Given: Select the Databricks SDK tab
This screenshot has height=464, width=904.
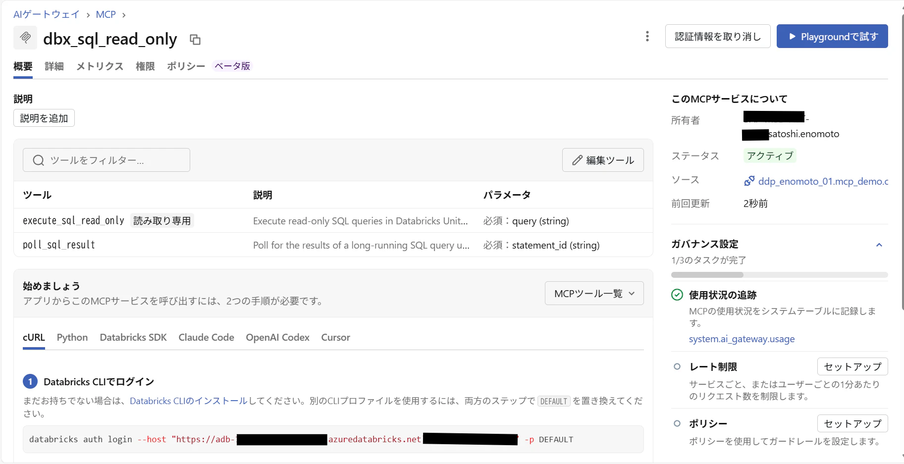Looking at the screenshot, I should click(133, 337).
